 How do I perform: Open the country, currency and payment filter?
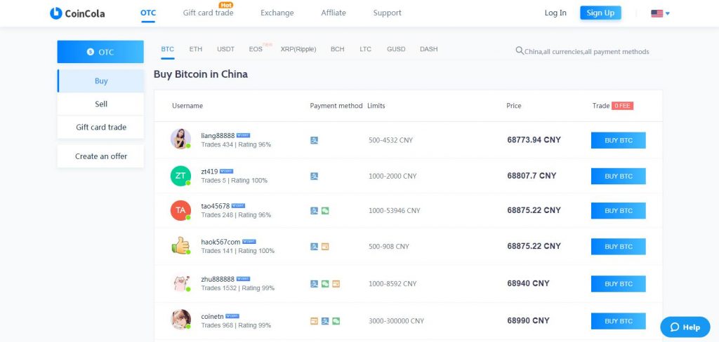[582, 51]
